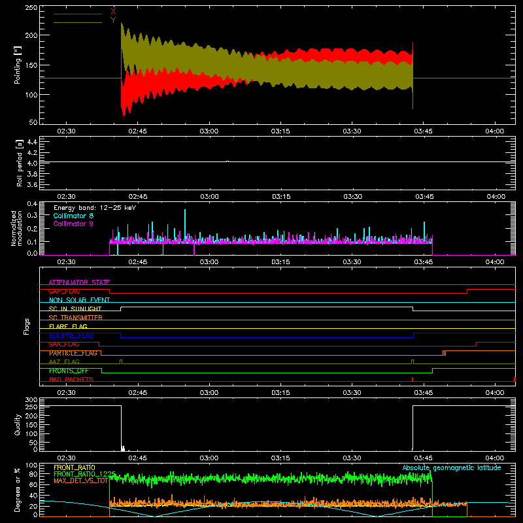Click the 'Quality' vertical axis title
The image size is (523, 523).
coord(18,424)
